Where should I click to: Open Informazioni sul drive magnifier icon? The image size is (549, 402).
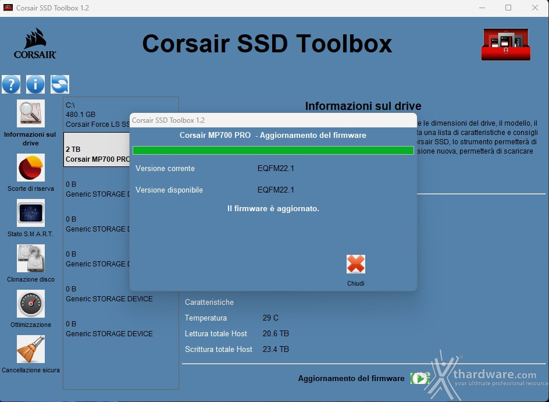pos(31,113)
